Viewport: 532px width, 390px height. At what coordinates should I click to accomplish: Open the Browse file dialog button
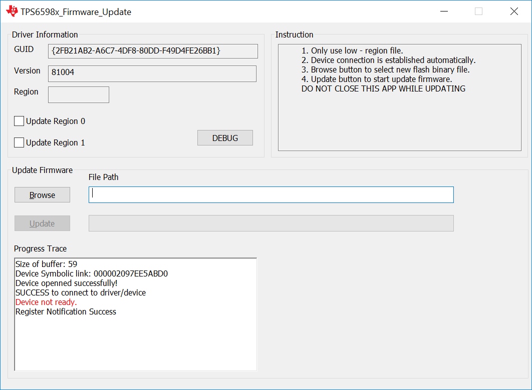click(x=42, y=195)
